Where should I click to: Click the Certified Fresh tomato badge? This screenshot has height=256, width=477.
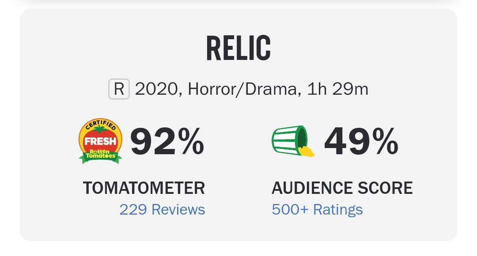tap(100, 141)
